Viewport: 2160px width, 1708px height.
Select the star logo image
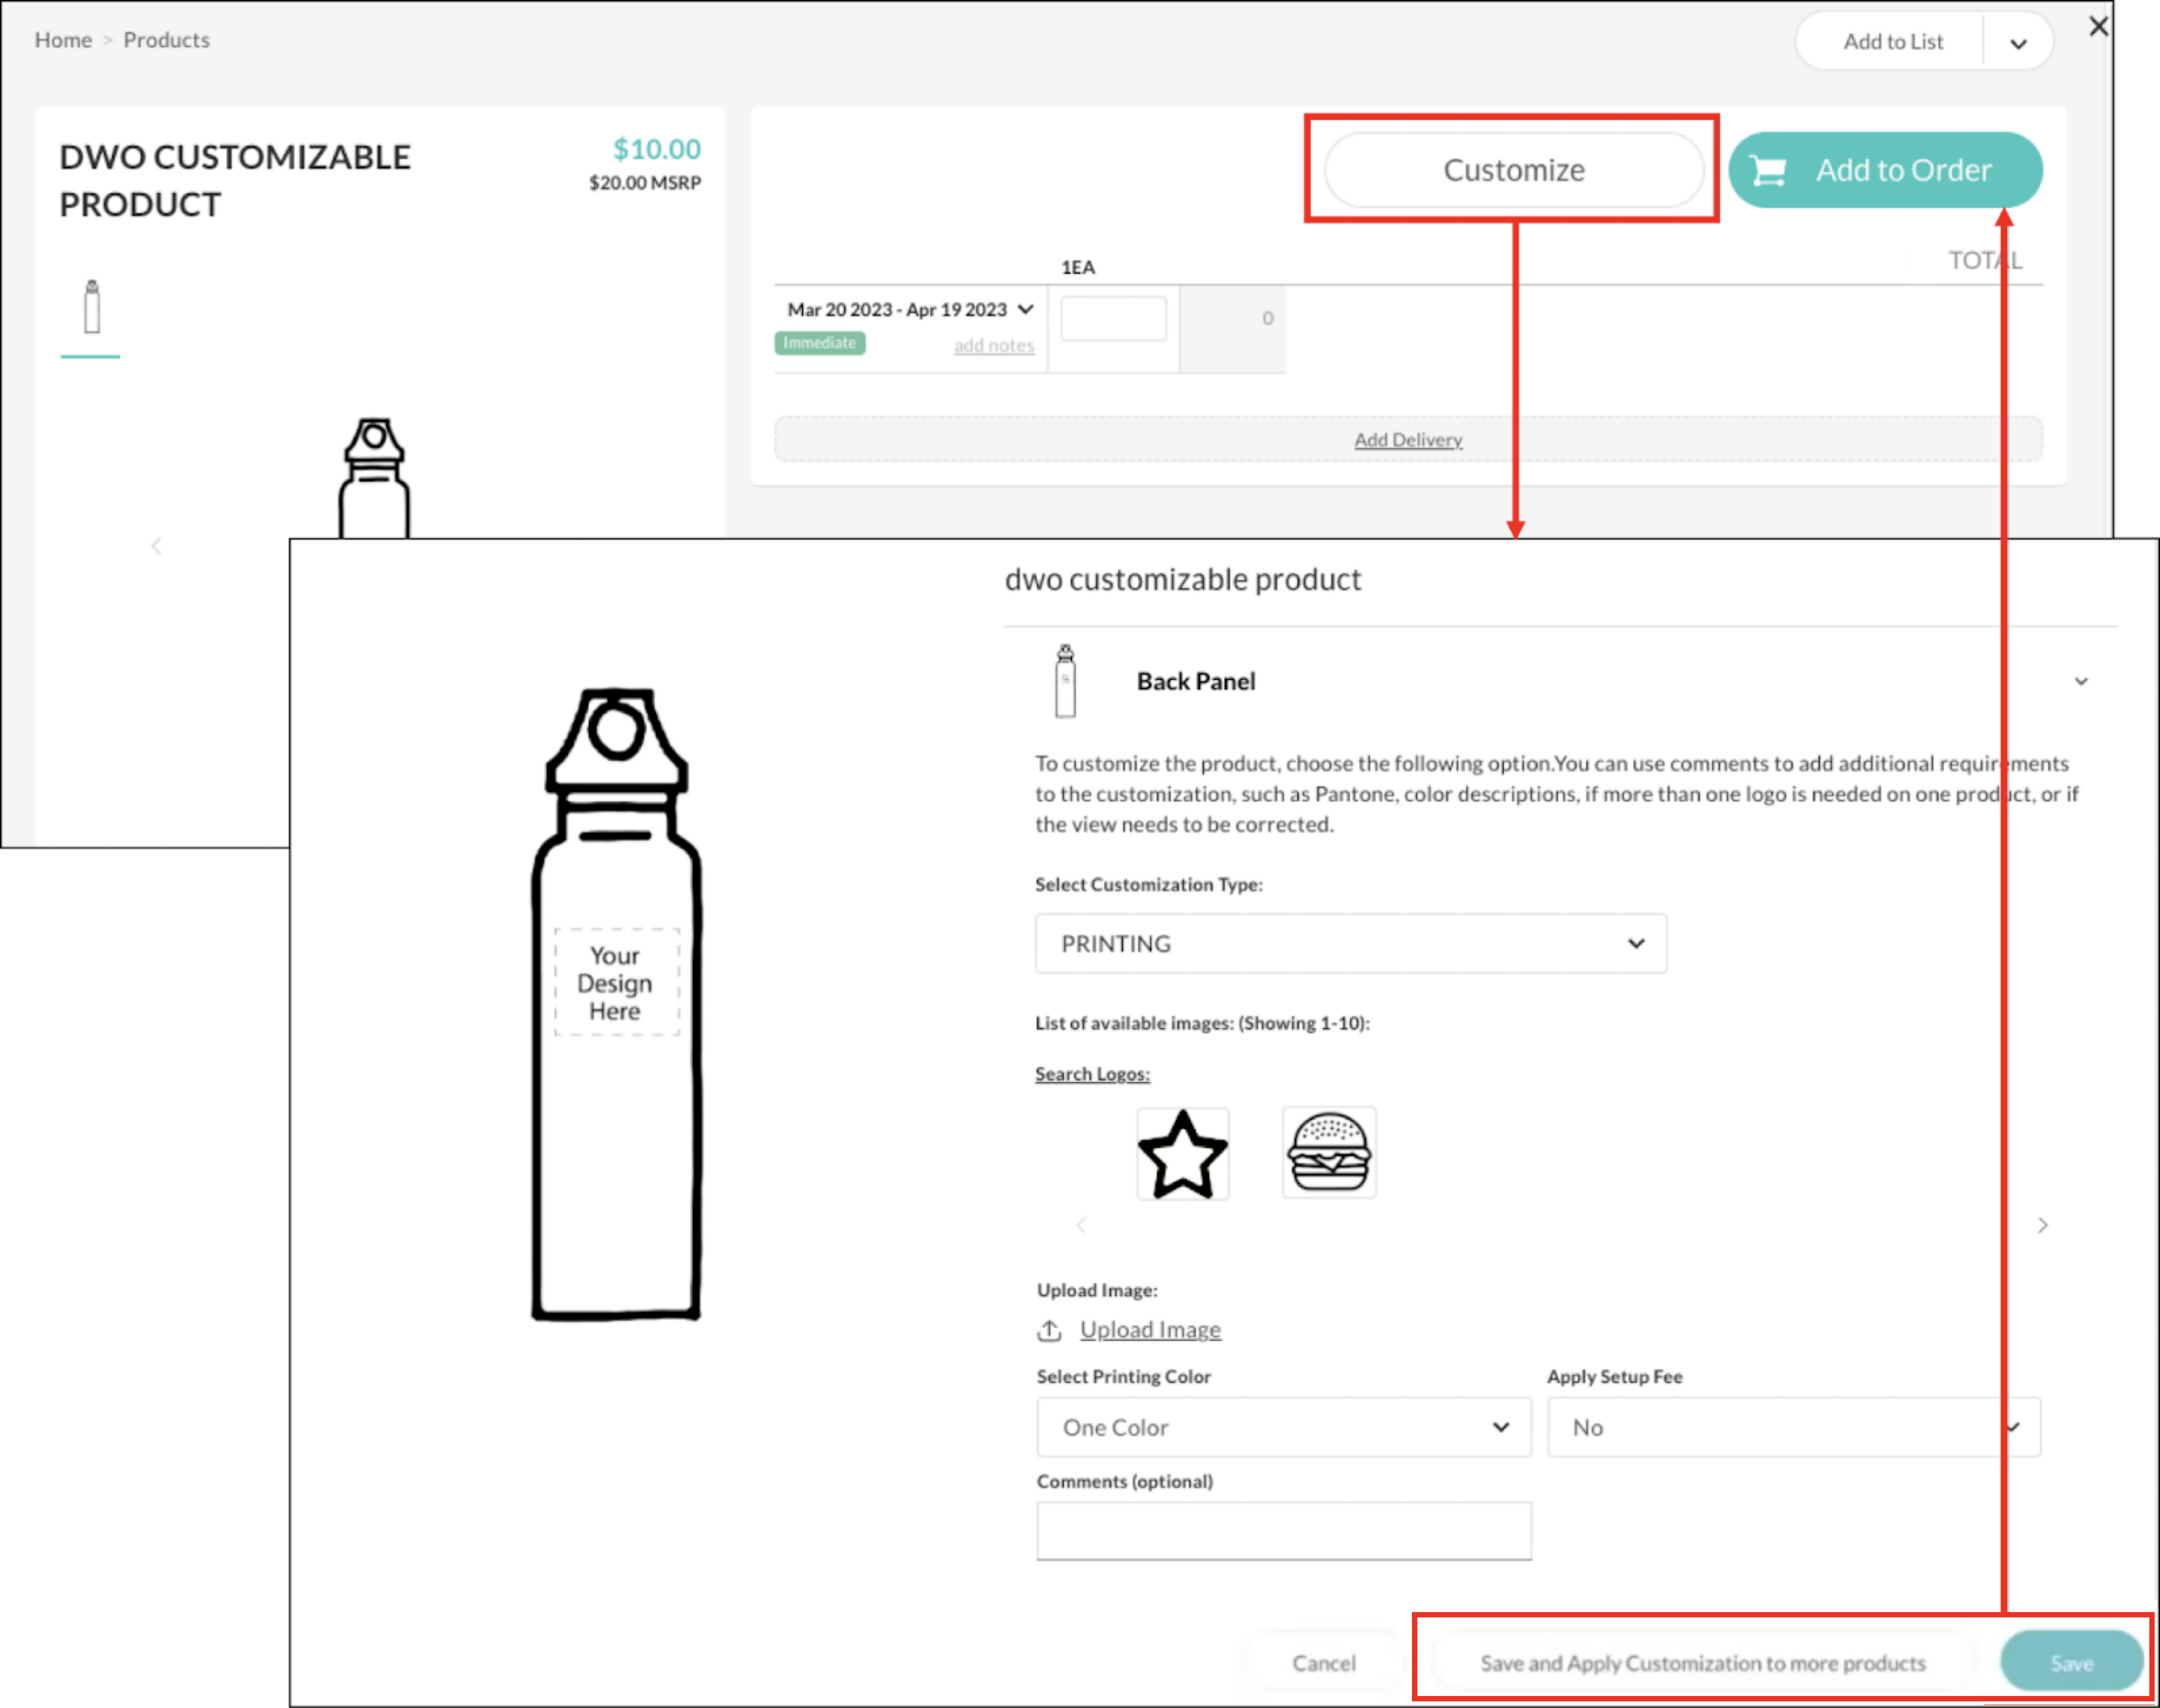(x=1182, y=1153)
